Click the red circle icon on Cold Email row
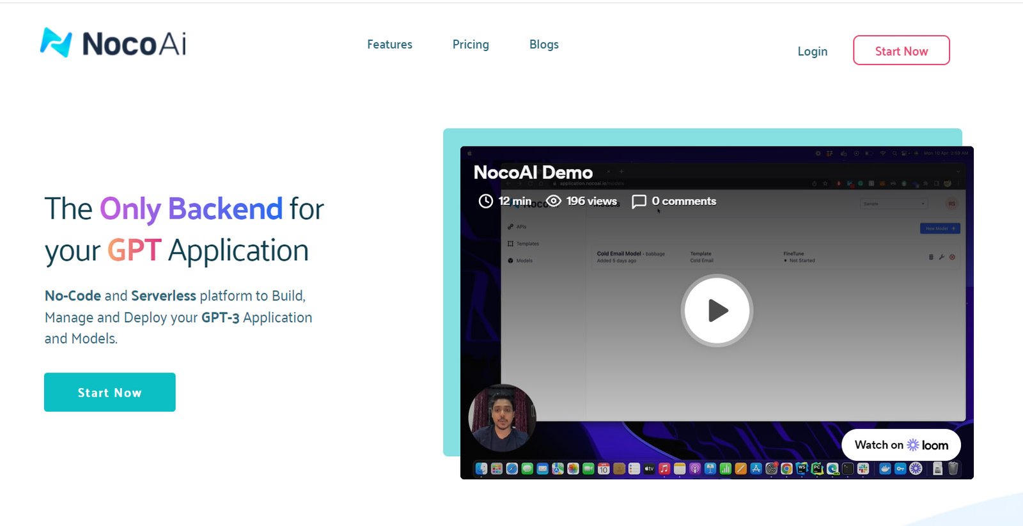Viewport: 1023px width, 526px height. (952, 257)
